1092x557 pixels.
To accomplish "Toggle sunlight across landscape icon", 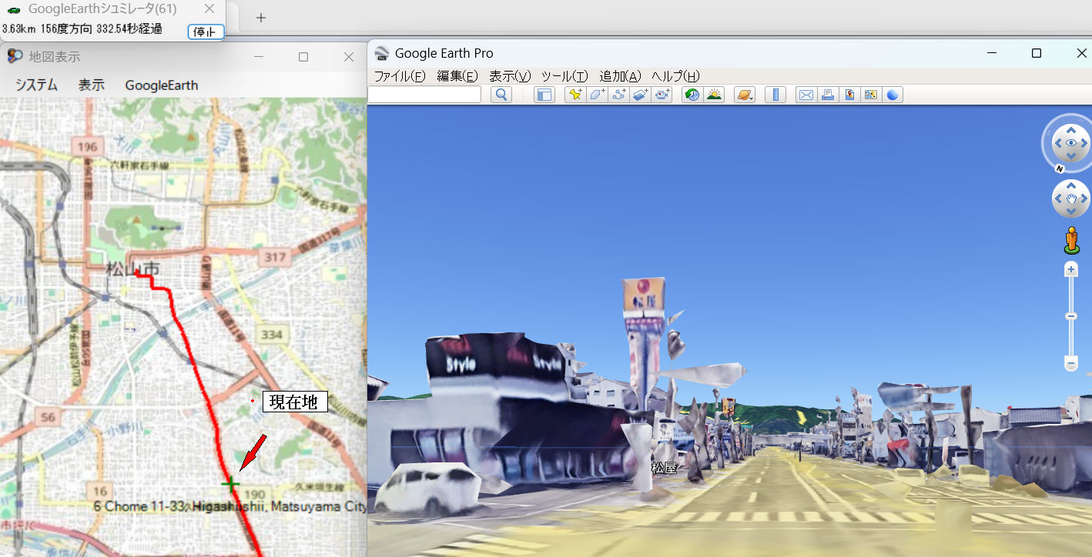I will (714, 95).
